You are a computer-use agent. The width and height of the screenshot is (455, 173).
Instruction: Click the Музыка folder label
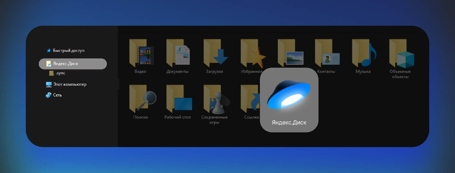tap(363, 71)
